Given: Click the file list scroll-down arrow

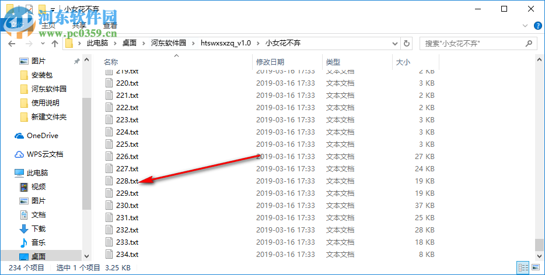Looking at the screenshot, I should coord(539,256).
